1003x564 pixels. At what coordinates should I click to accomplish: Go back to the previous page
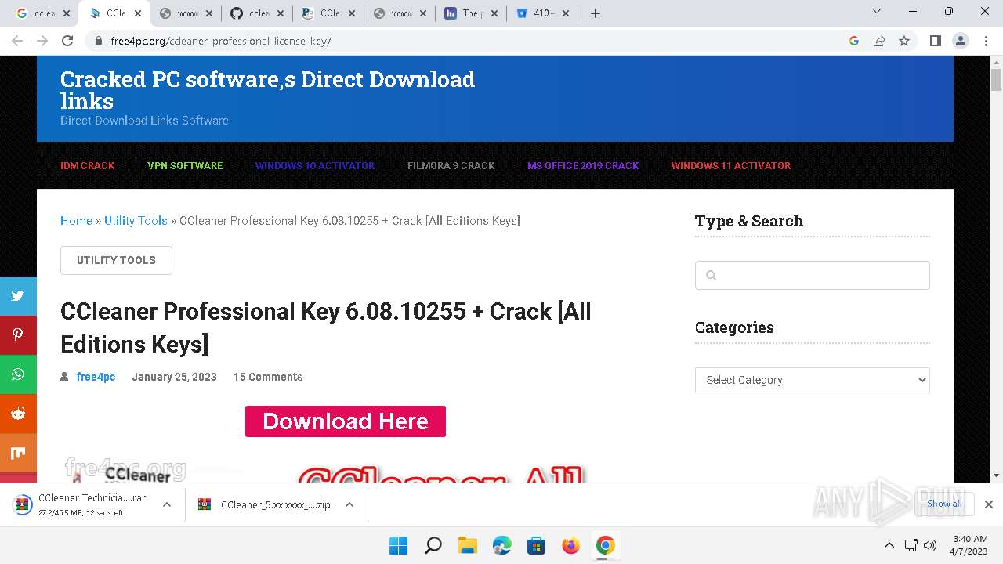coord(17,41)
